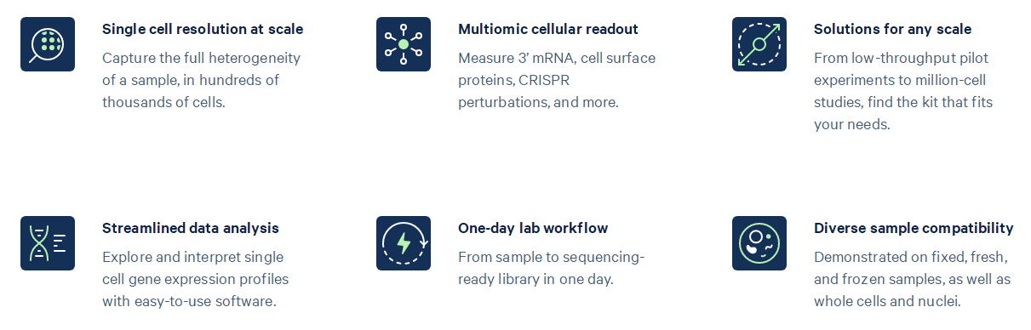Click the 'Capture the full heterogeneity' description
This screenshot has height=330, width=1031.
(x=201, y=80)
